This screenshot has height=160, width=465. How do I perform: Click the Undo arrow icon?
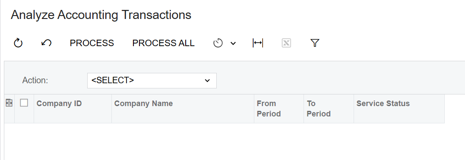point(46,43)
